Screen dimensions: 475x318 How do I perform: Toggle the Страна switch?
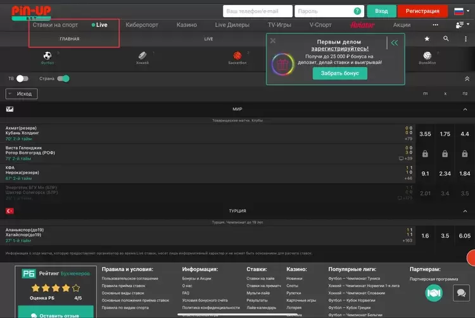click(x=63, y=79)
